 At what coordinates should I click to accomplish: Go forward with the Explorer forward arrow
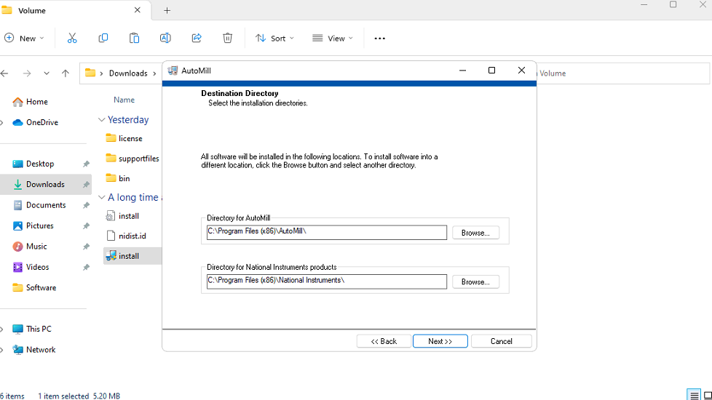(27, 73)
